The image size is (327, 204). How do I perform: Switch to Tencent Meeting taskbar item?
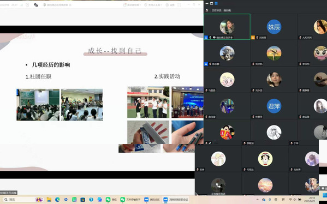[x=152, y=200]
